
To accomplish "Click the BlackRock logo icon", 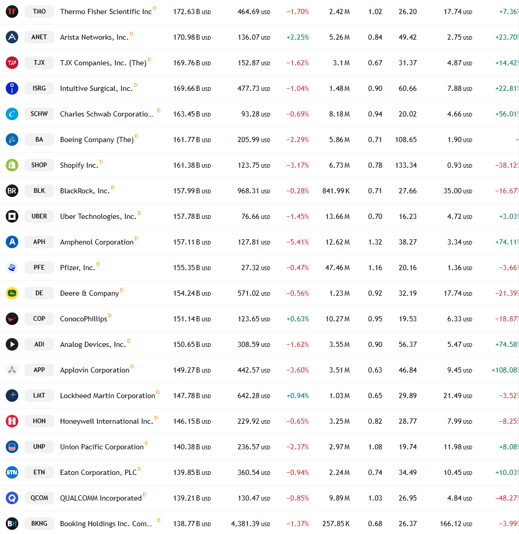I will 12,191.
